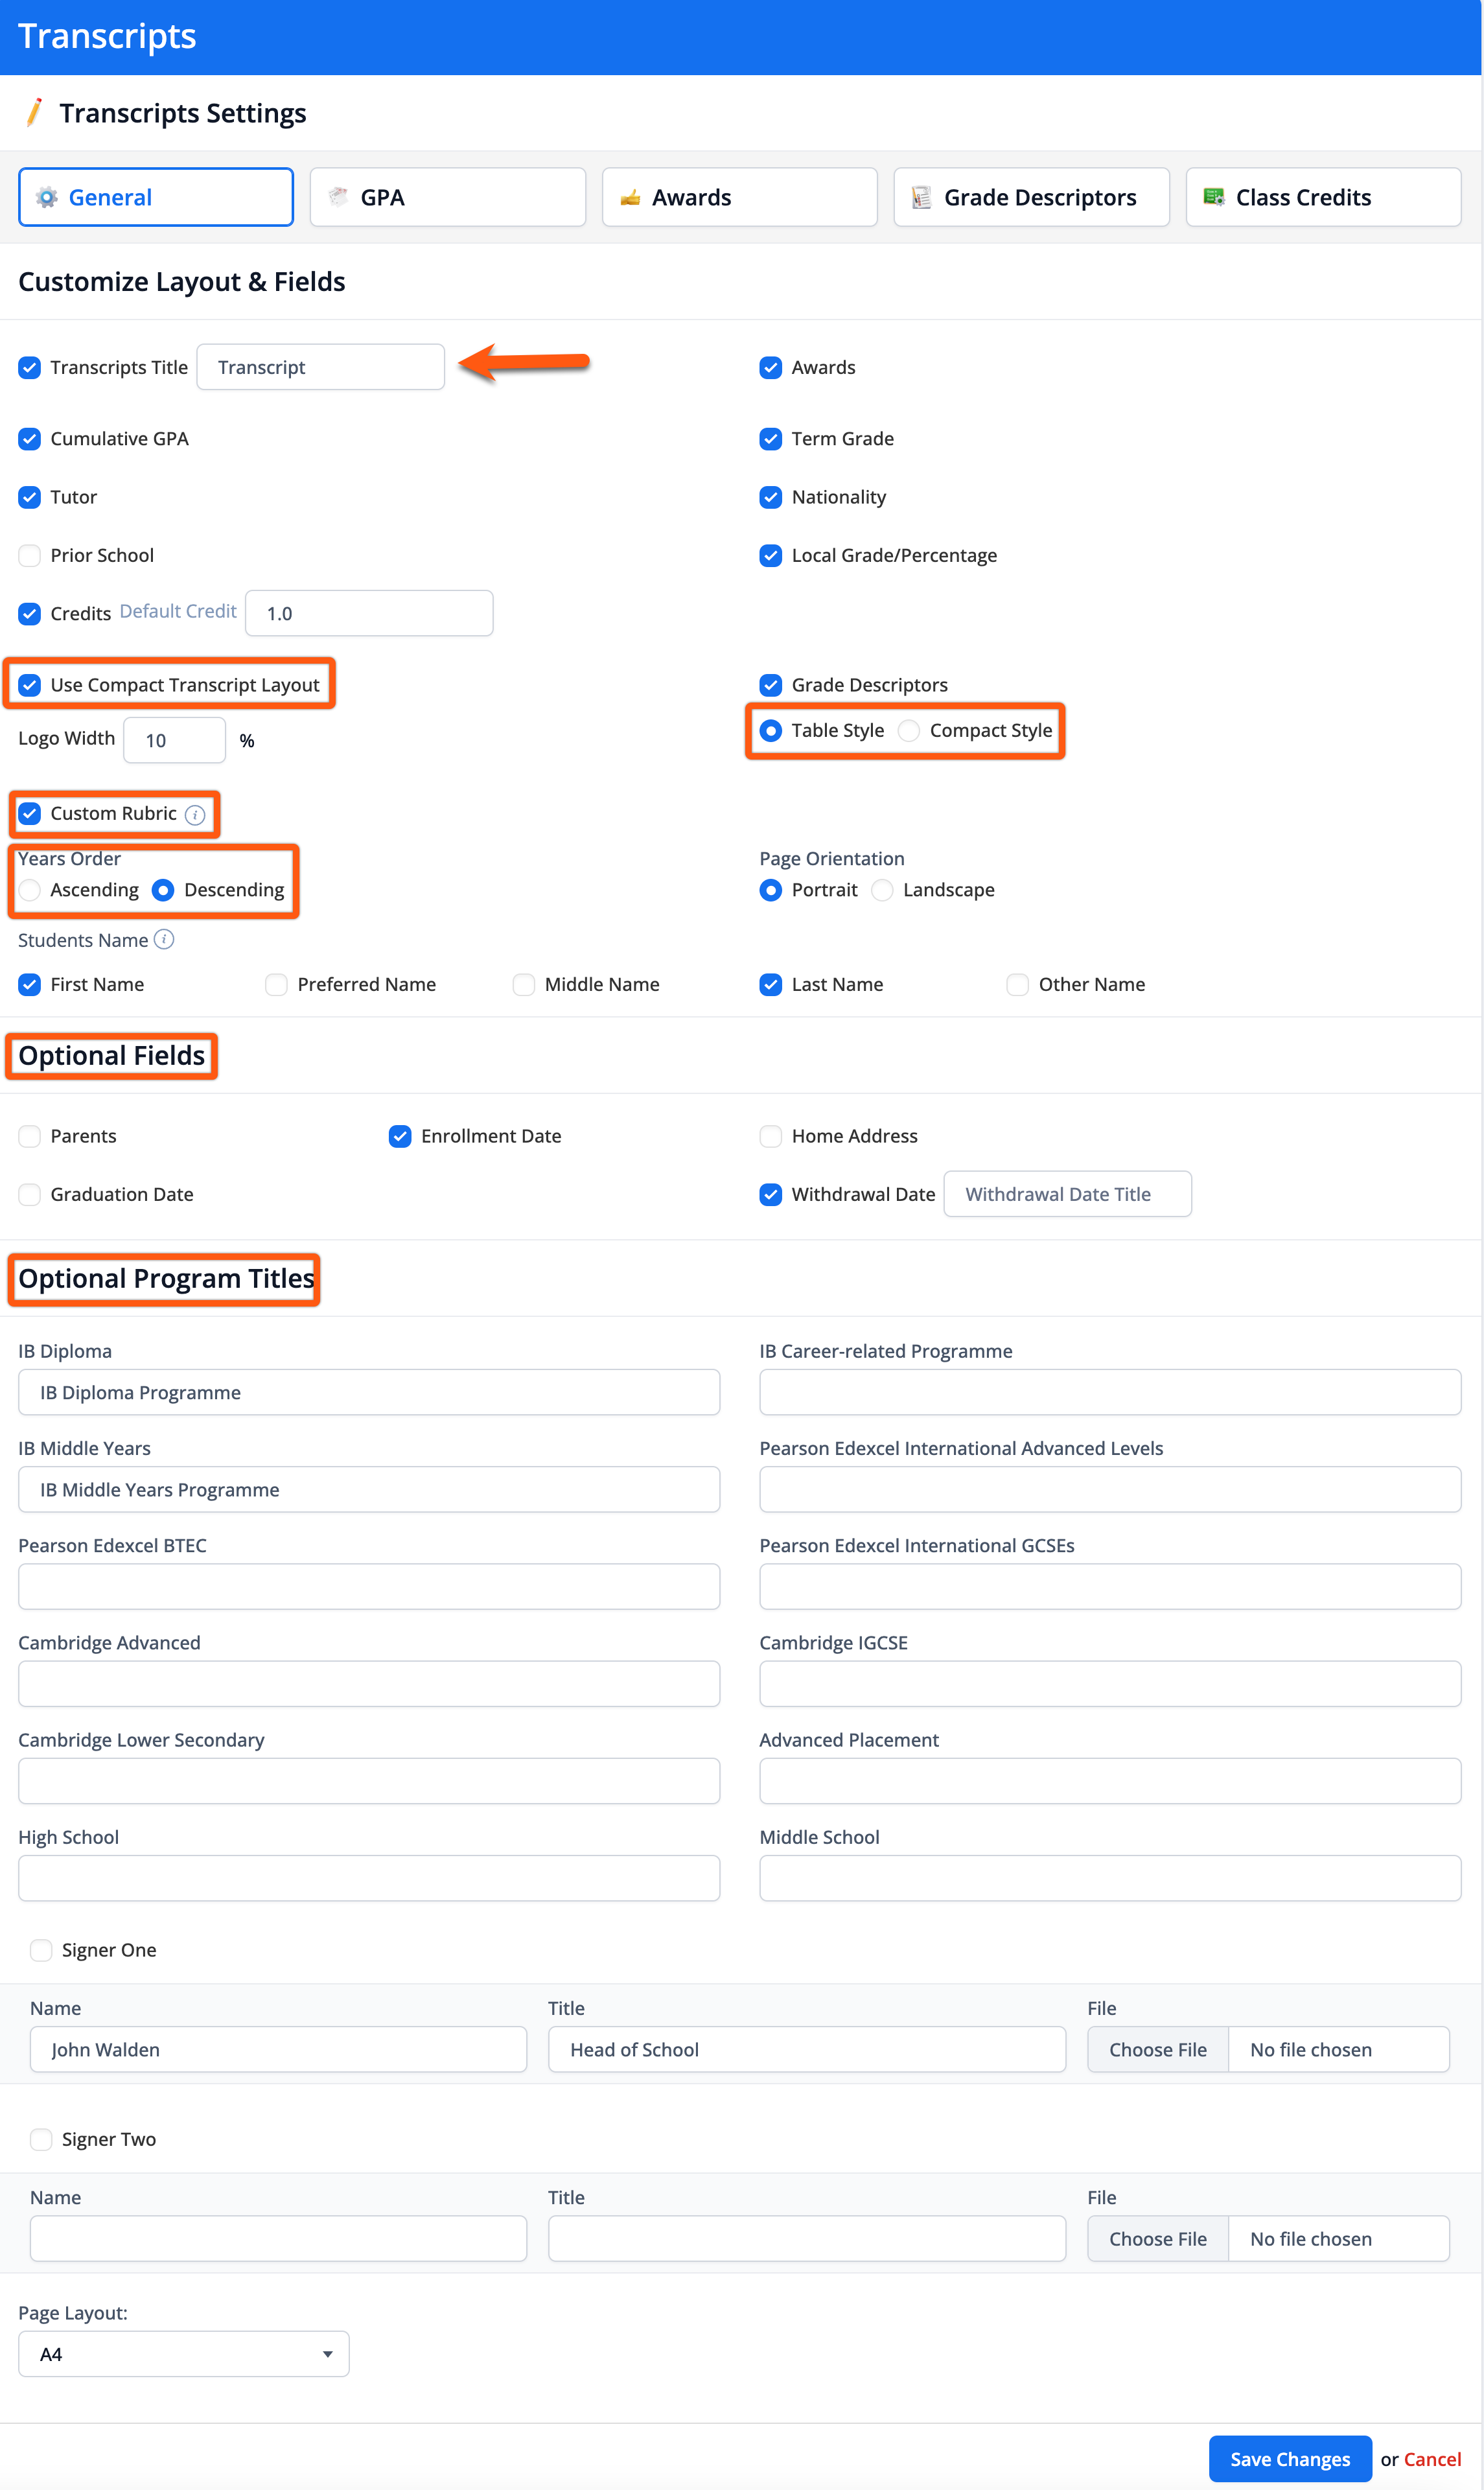The width and height of the screenshot is (1484, 2490).
Task: Open the Class Credits tab
Action: point(1323,197)
